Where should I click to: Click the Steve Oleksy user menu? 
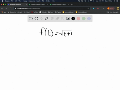pos(108,1)
